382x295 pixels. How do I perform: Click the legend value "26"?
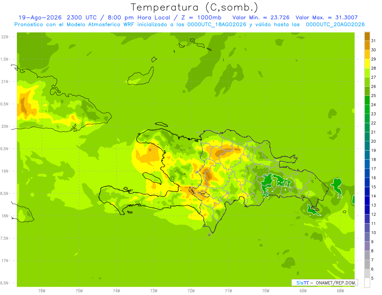click(x=374, y=86)
